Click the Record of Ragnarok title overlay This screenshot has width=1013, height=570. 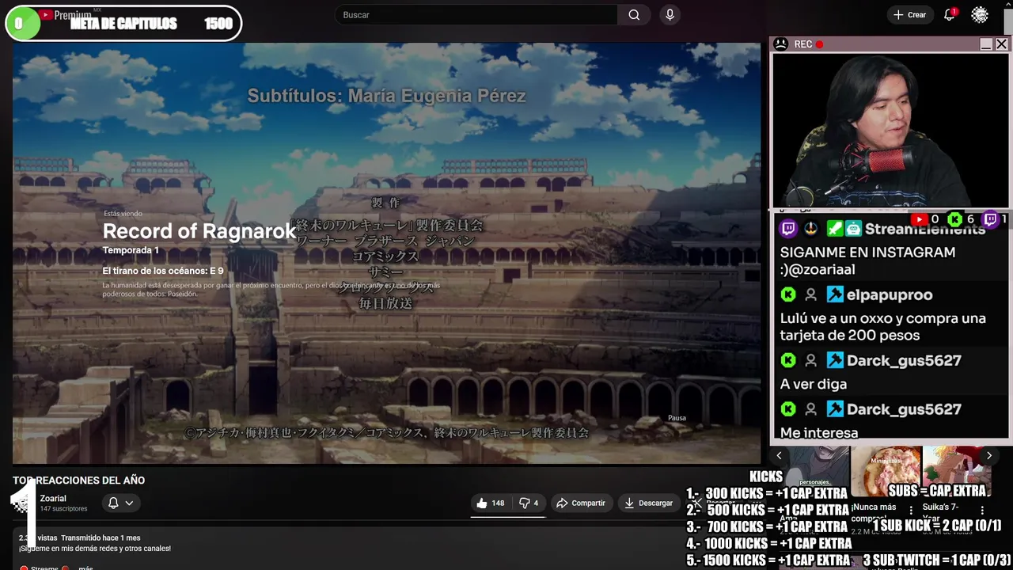tap(199, 231)
